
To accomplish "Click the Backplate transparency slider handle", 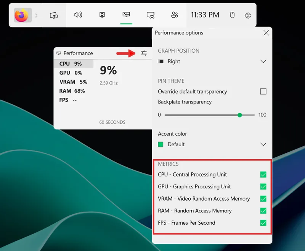I will (x=240, y=115).
